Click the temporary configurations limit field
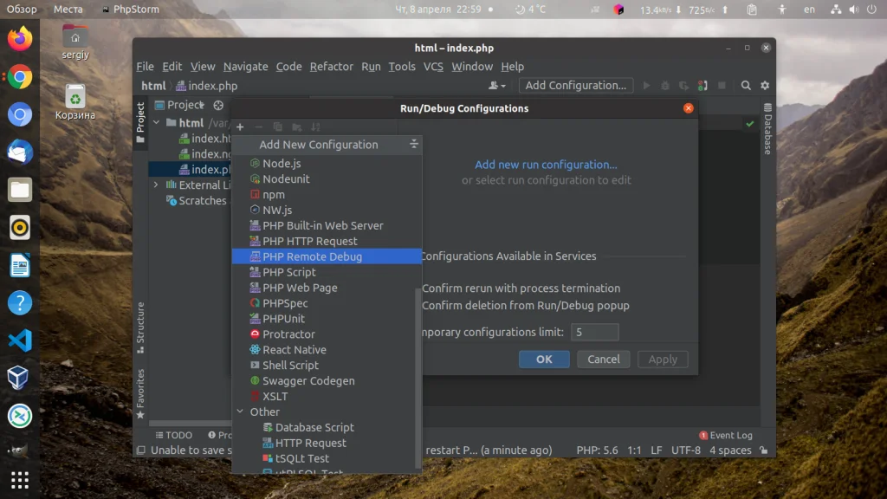 pyautogui.click(x=594, y=332)
